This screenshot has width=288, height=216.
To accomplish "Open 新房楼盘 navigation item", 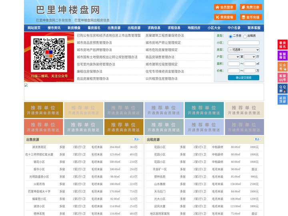I will pos(74,28).
